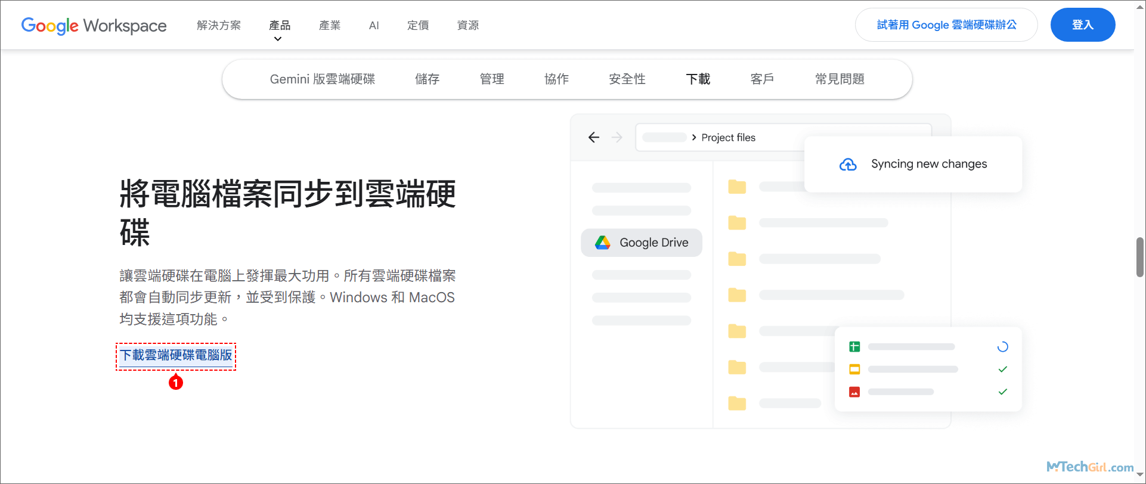The width and height of the screenshot is (1146, 484).
Task: Click the red image file icon
Action: [x=854, y=392]
